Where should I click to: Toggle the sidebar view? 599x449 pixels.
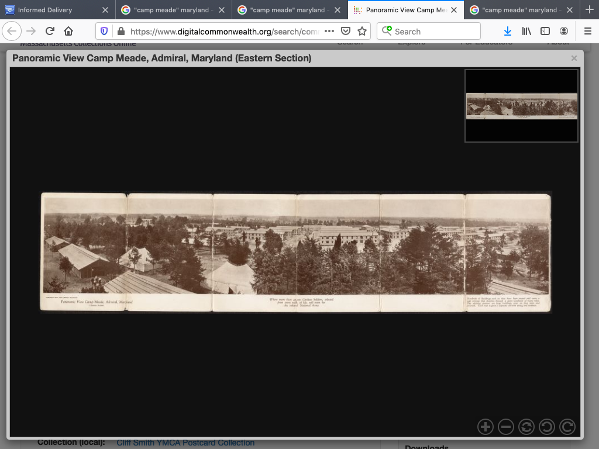(x=545, y=31)
